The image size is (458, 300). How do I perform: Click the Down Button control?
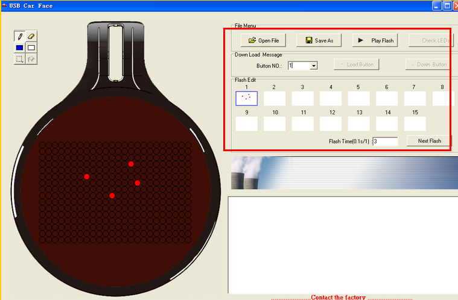(428, 64)
